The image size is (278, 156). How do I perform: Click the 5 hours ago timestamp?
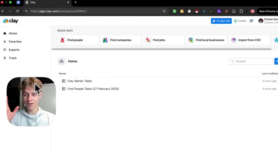click(x=269, y=89)
